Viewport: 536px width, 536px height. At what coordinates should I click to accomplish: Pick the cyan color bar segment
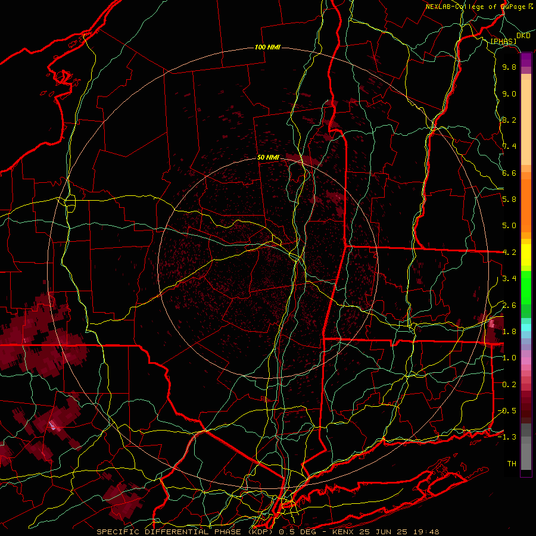(x=526, y=328)
